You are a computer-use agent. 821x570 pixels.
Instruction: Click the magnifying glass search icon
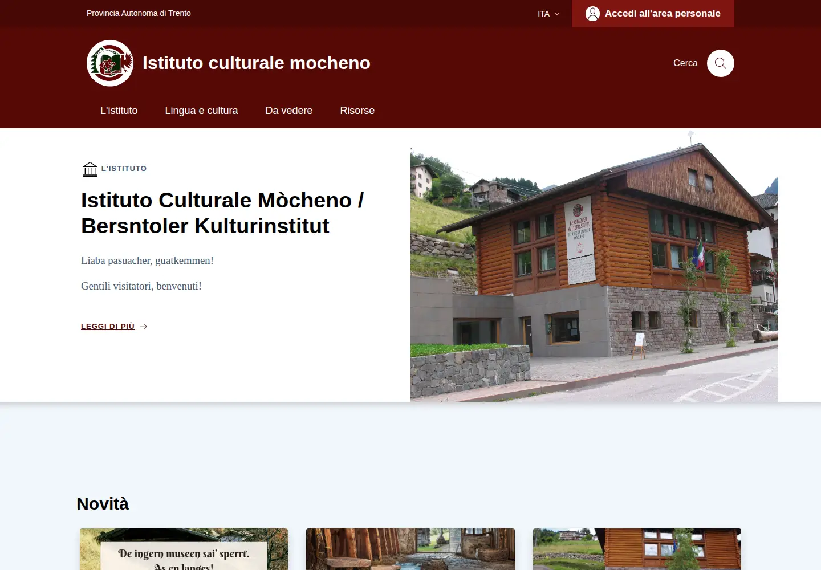(721, 63)
